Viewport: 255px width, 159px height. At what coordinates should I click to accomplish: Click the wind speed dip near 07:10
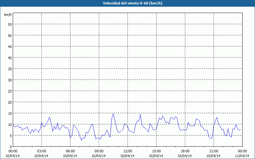coord(82,140)
